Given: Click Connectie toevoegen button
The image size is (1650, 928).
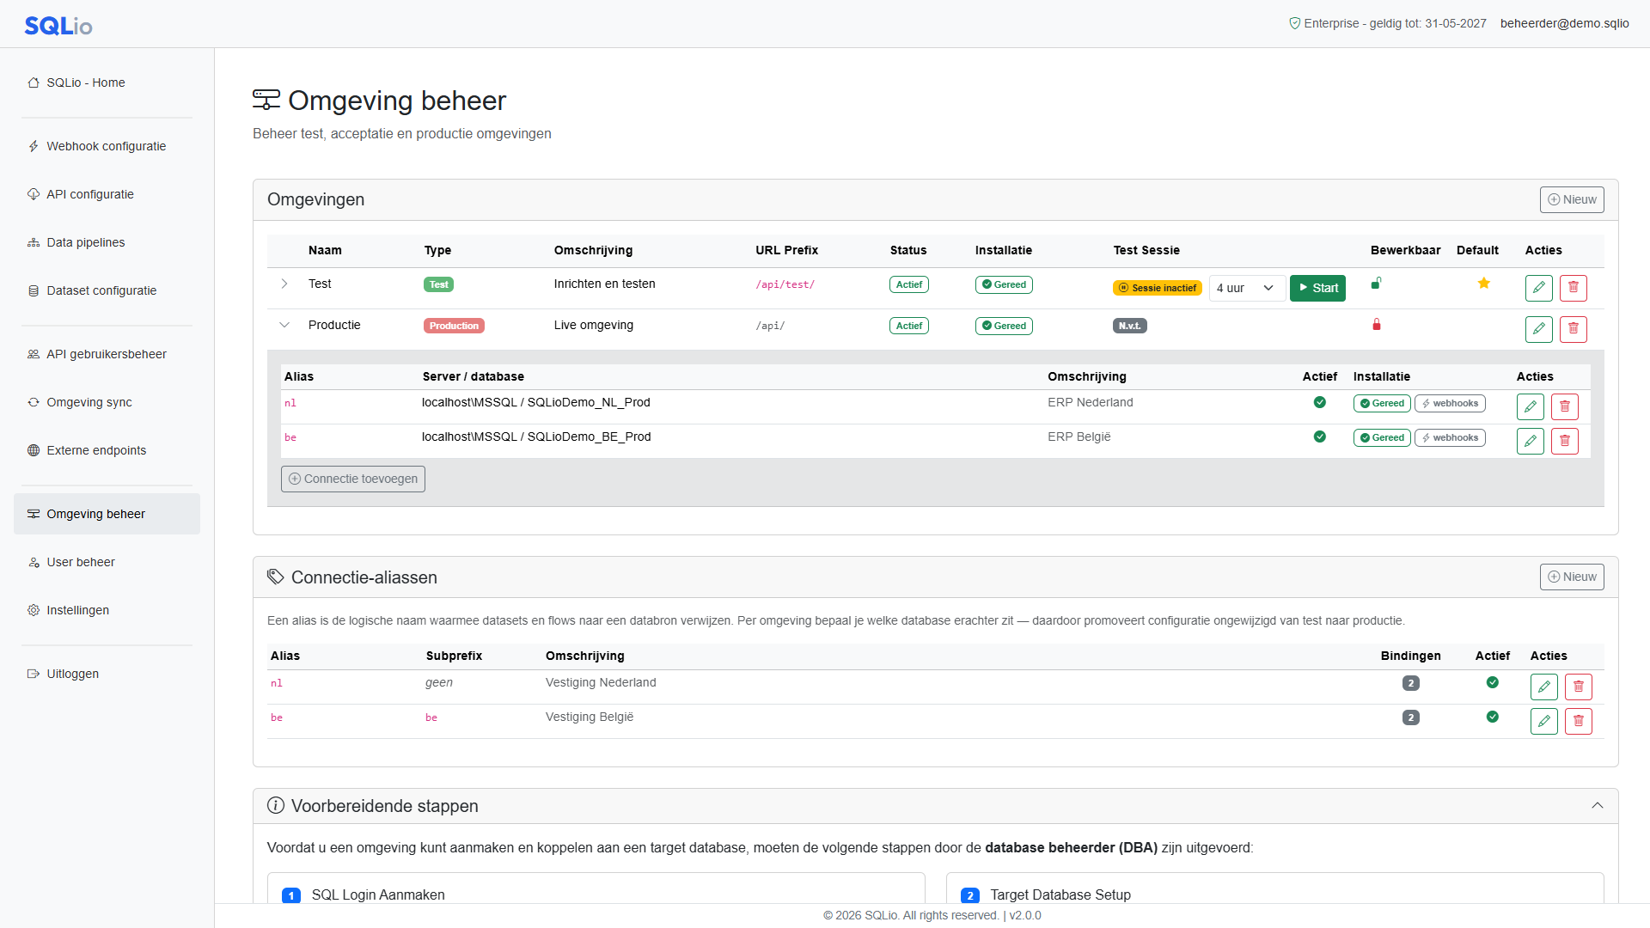Looking at the screenshot, I should point(353,479).
